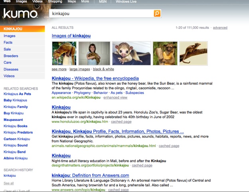Open thumbnail of kinkajou on branch illustration
The width and height of the screenshot is (249, 192).
194,53
